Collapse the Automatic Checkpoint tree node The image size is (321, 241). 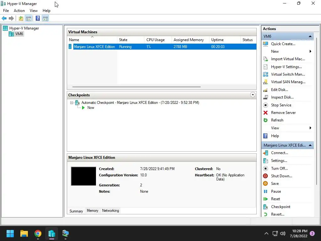click(71, 103)
